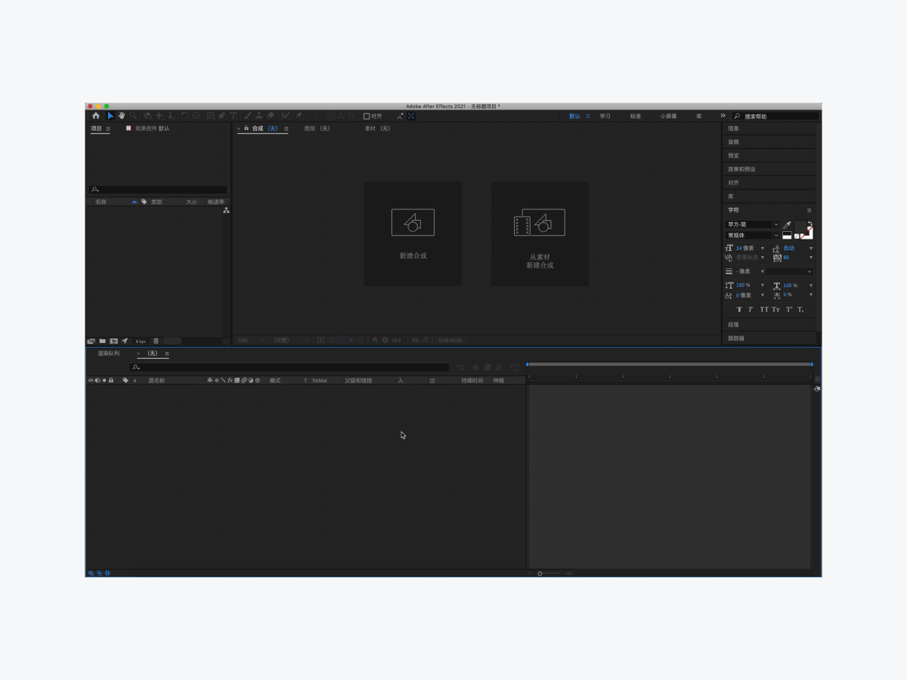
Task: Open the Character panel menu icon
Action: [x=809, y=210]
